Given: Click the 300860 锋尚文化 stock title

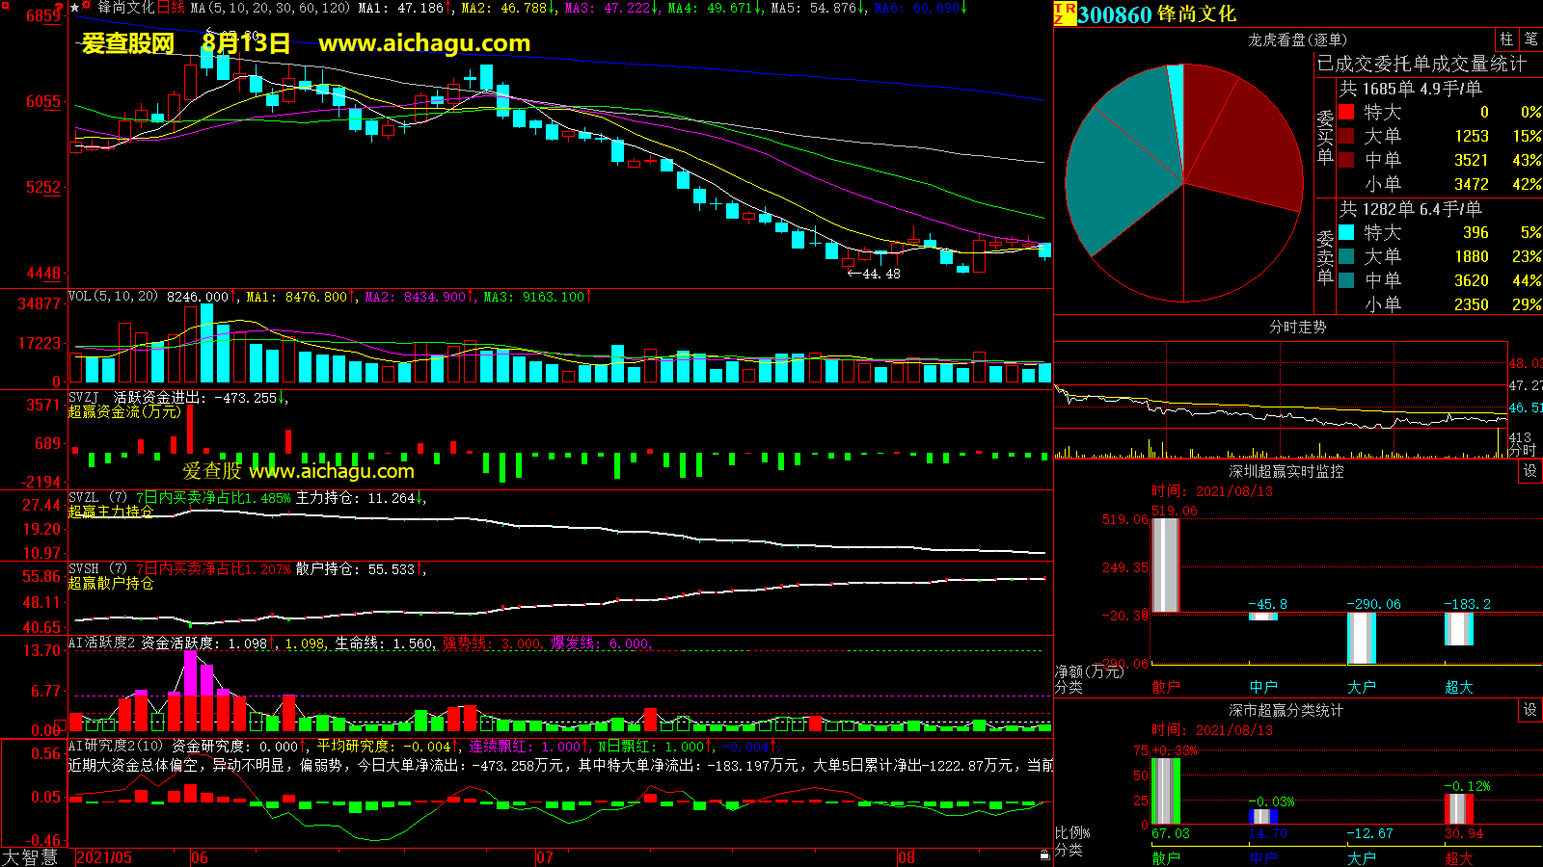Looking at the screenshot, I should tap(1156, 14).
